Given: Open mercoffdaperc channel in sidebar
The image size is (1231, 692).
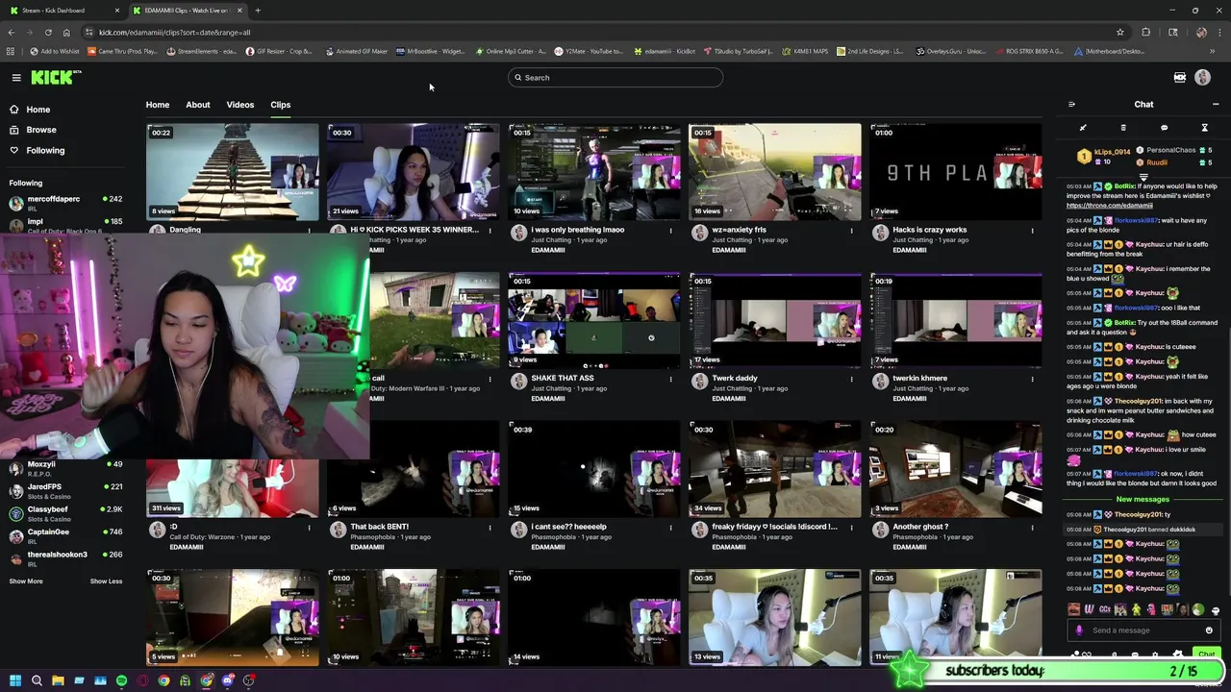Looking at the screenshot, I should pos(65,203).
